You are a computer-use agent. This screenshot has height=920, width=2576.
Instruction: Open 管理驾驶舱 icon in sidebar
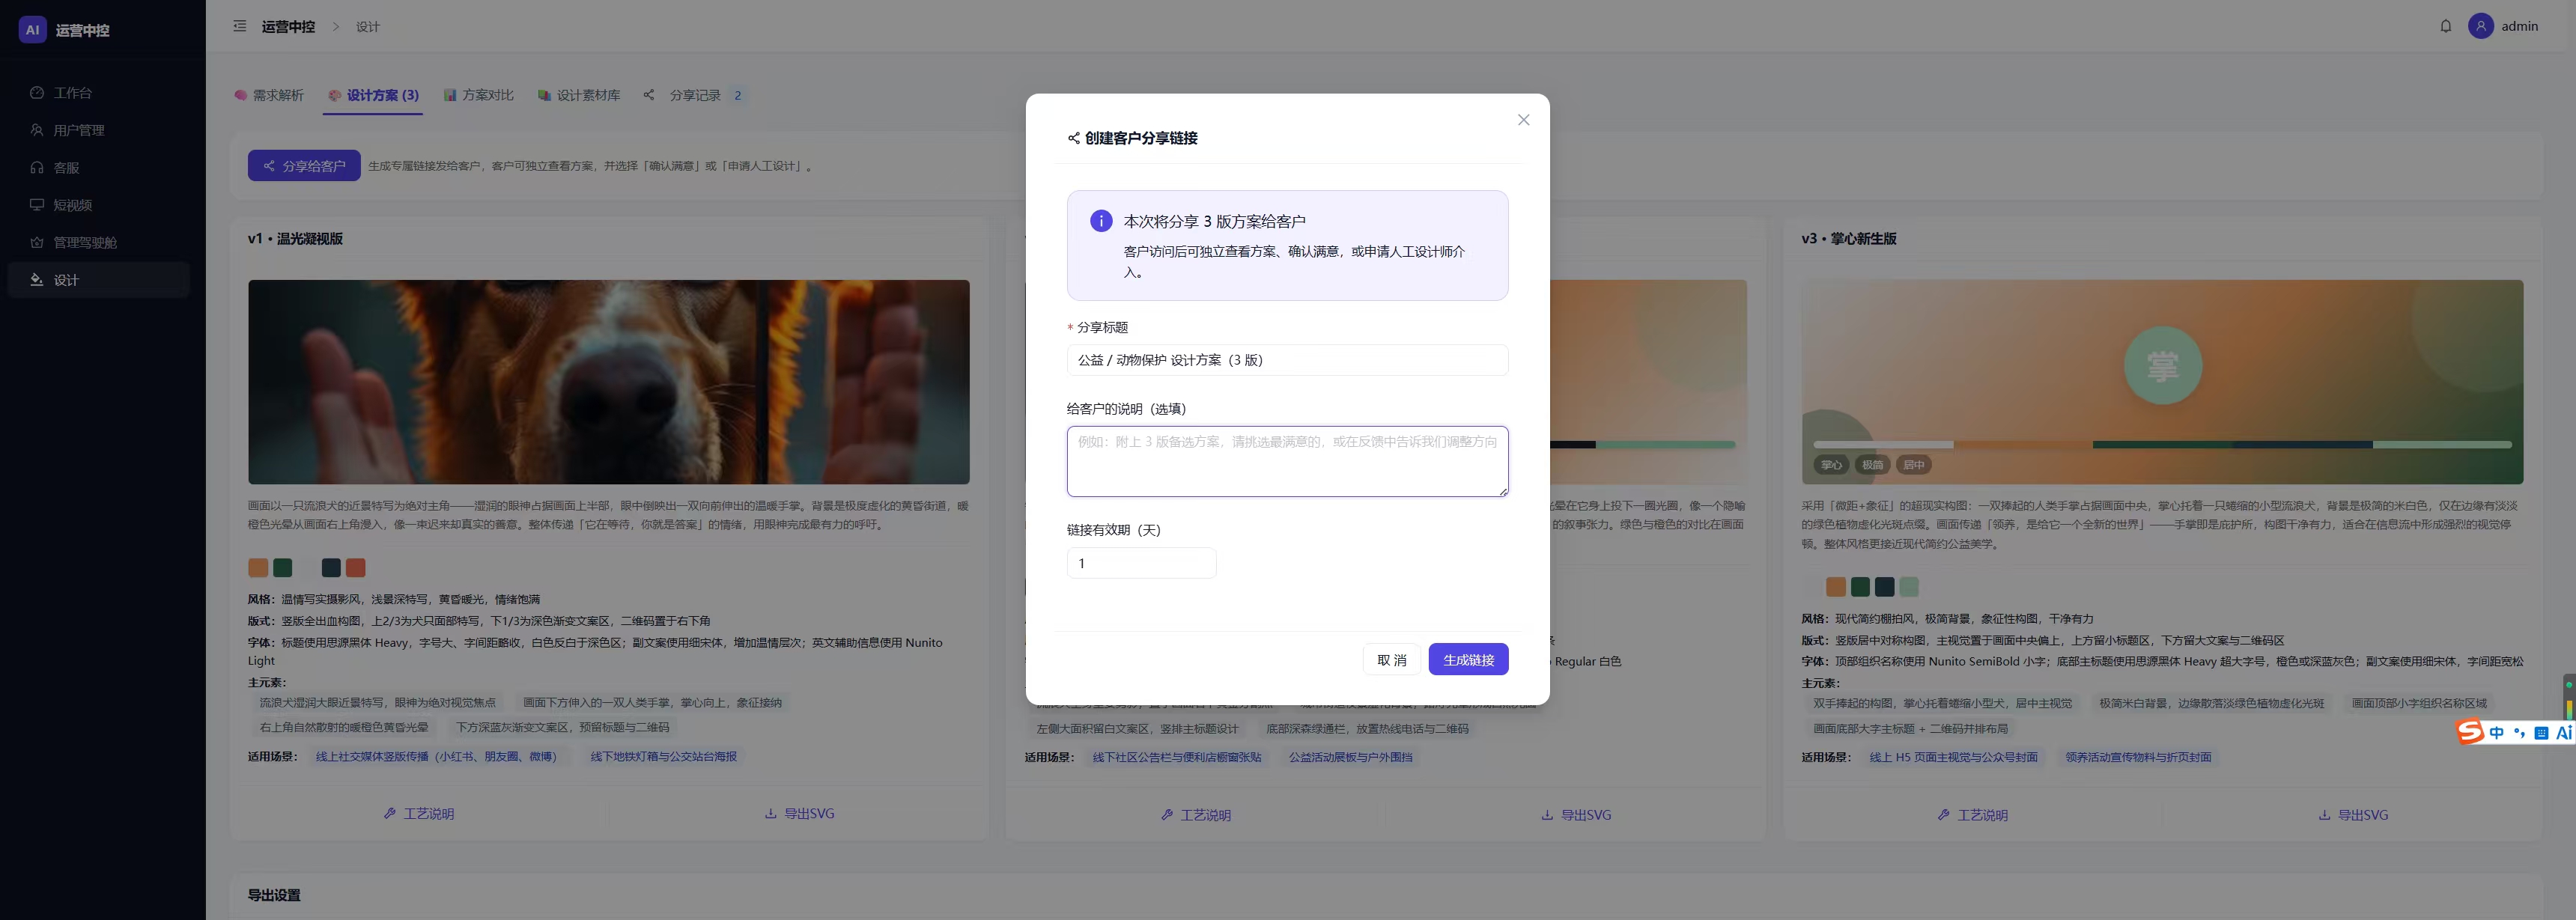coord(37,243)
